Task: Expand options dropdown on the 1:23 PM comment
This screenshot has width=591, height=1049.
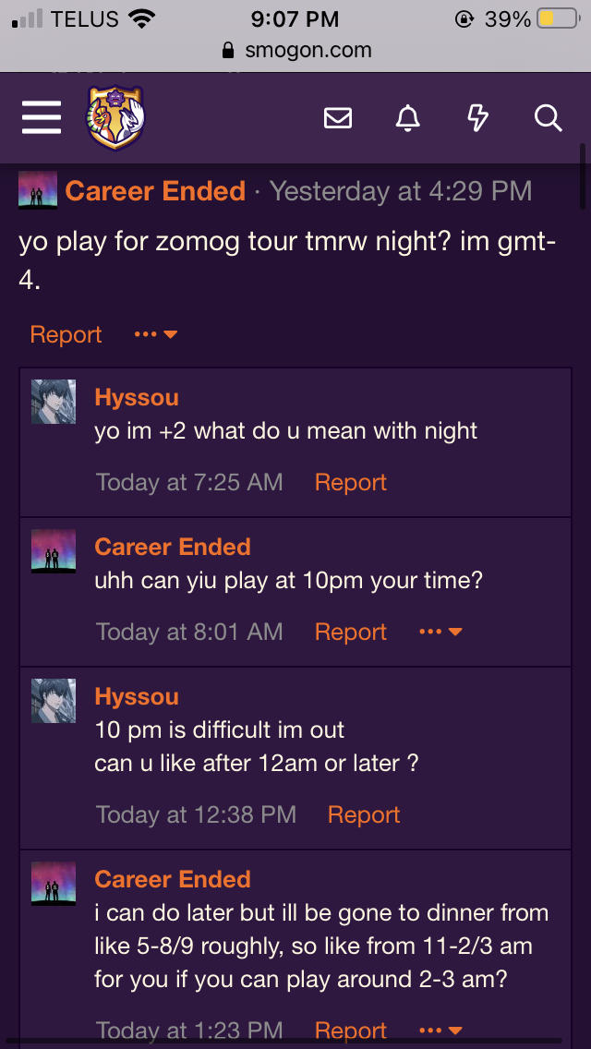Action: coord(441,1031)
